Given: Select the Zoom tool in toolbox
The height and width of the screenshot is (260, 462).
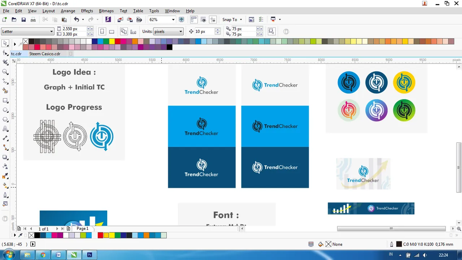Looking at the screenshot, I should click(5, 72).
